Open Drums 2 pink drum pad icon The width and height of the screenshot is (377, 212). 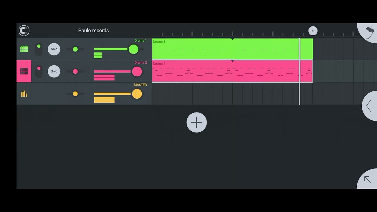click(x=24, y=71)
